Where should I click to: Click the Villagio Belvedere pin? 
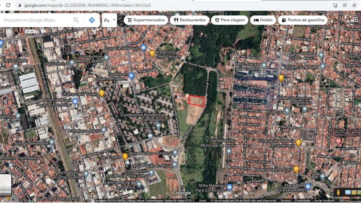click(52, 143)
